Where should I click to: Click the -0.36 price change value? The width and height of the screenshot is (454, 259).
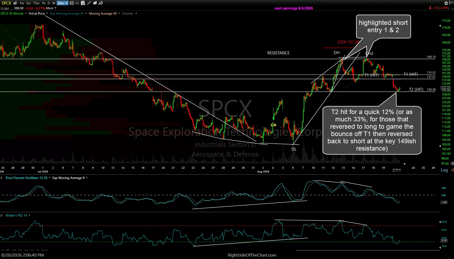29,8
